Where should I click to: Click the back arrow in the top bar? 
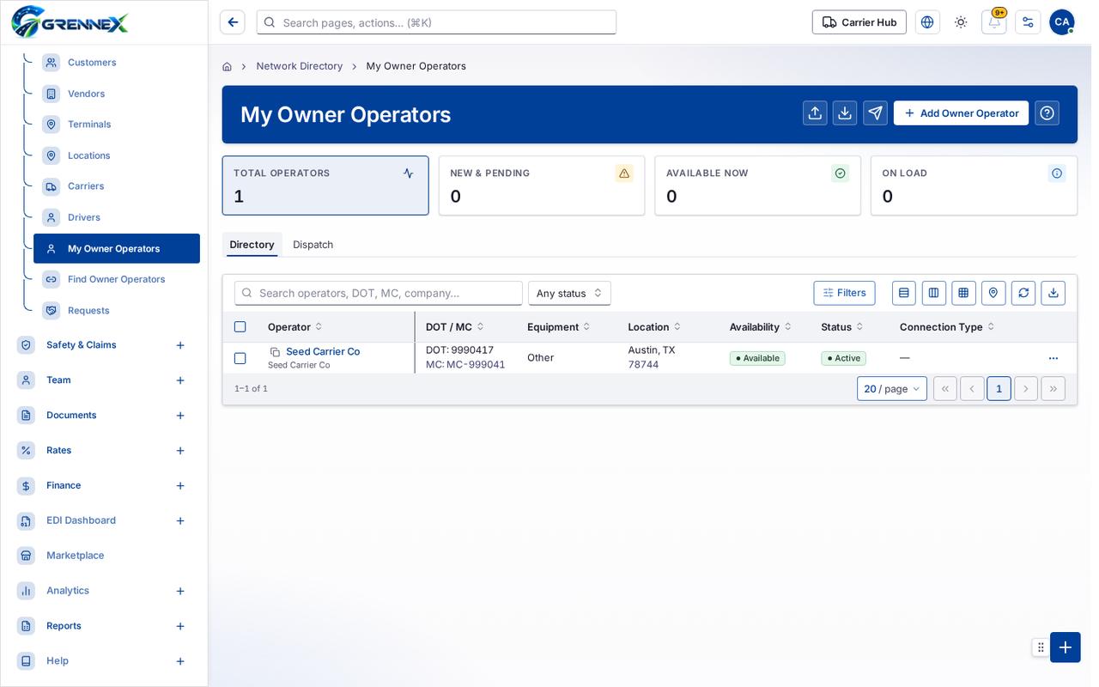point(233,22)
